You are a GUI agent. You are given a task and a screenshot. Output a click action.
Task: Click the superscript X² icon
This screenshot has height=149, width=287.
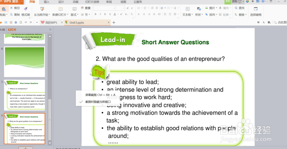[x=121, y=14]
